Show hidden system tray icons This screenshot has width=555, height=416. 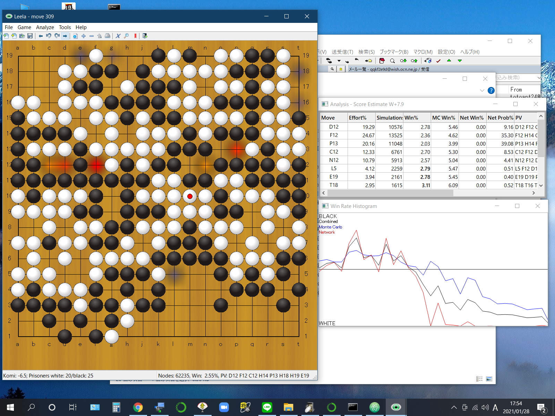pyautogui.click(x=454, y=407)
